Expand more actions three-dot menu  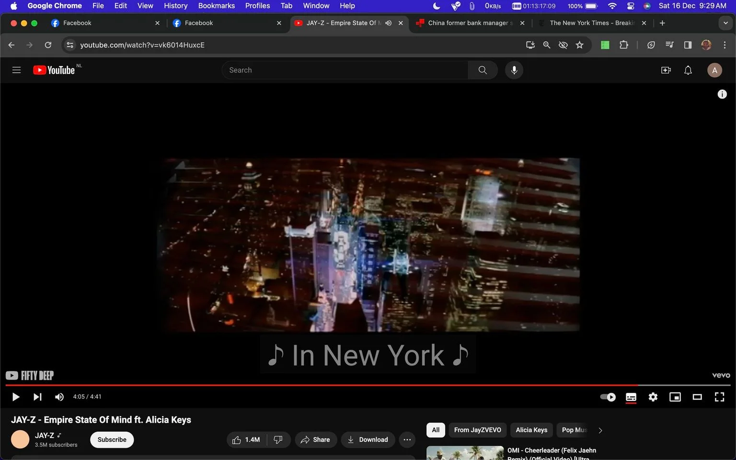407,439
